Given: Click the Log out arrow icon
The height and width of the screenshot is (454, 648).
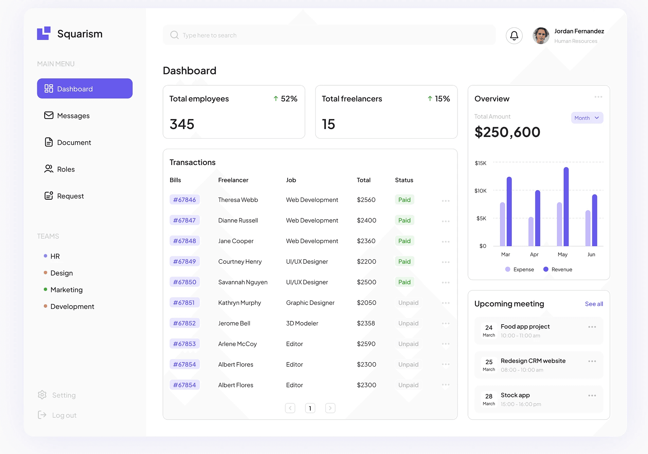Looking at the screenshot, I should [x=42, y=415].
